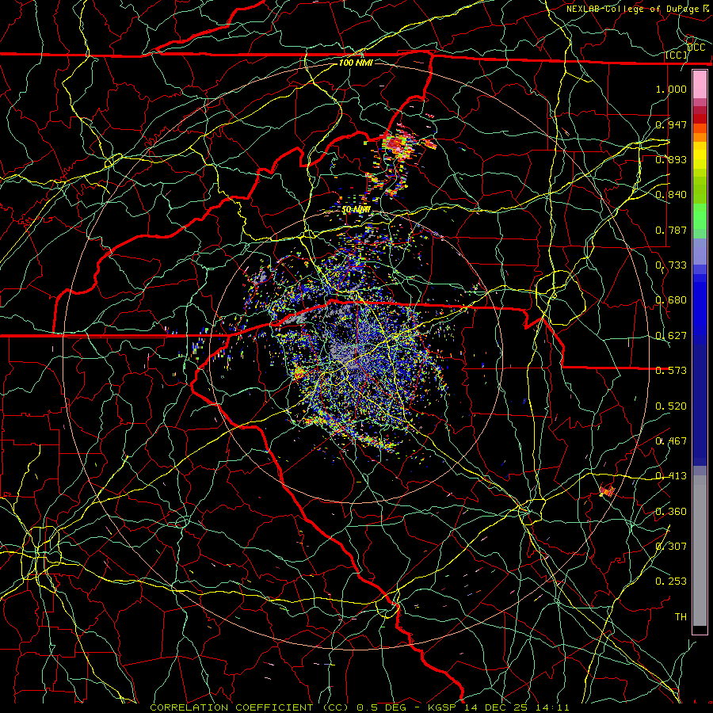Select the 0.840 legend value
Image resolution: width=713 pixels, height=713 pixels.
(671, 195)
